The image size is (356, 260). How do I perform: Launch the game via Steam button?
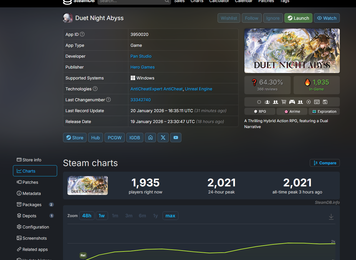click(x=298, y=18)
